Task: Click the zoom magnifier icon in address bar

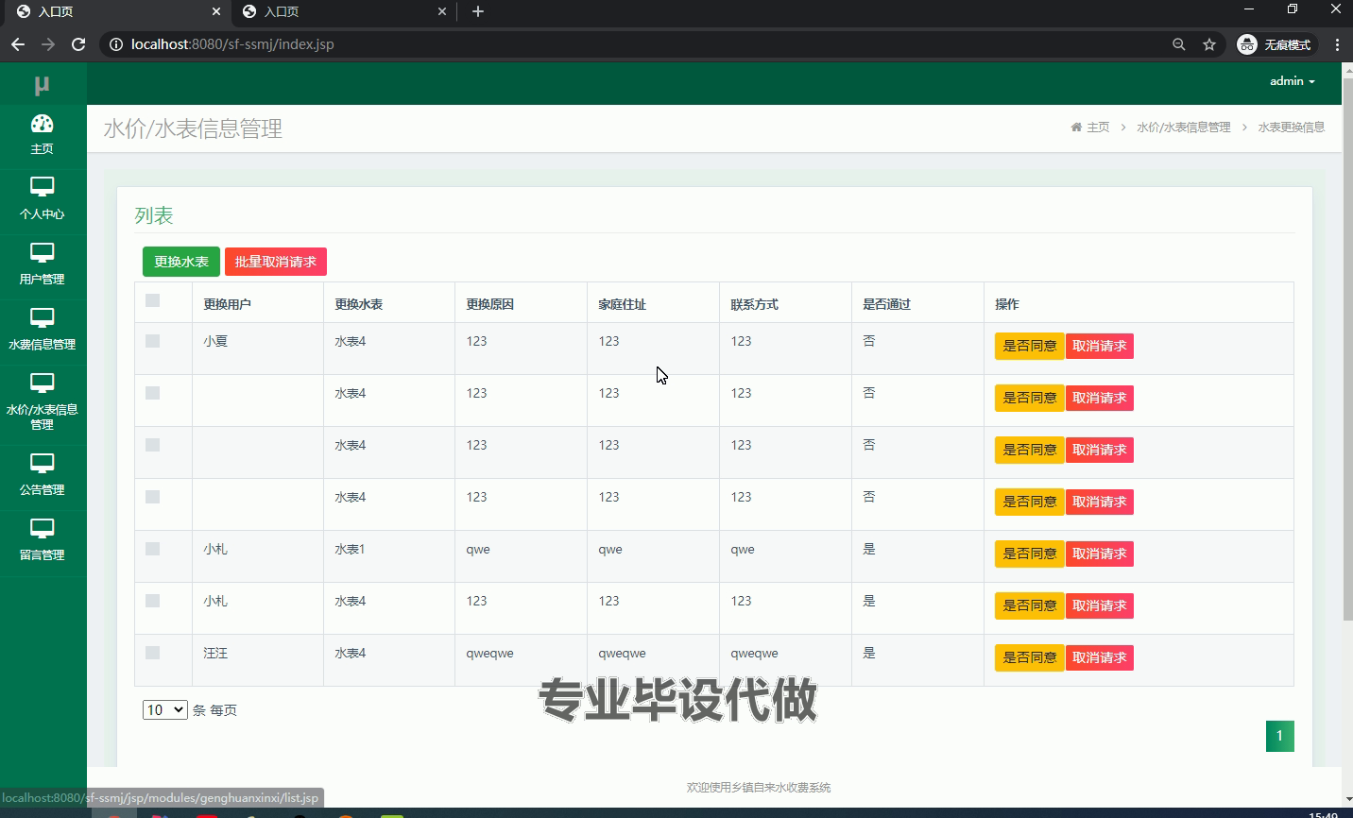Action: tap(1178, 44)
